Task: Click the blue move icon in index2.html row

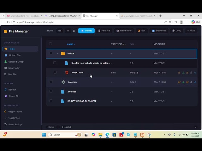Action: point(195,73)
